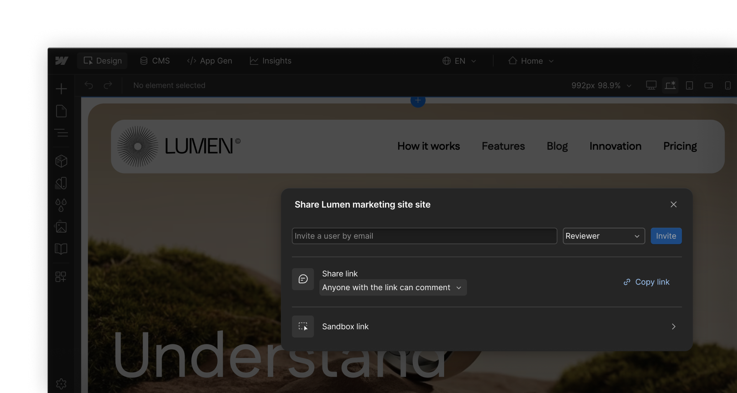The height and width of the screenshot is (393, 737).
Task: Open the Apps panel
Action: [x=61, y=277]
